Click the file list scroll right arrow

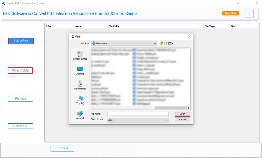[188, 108]
